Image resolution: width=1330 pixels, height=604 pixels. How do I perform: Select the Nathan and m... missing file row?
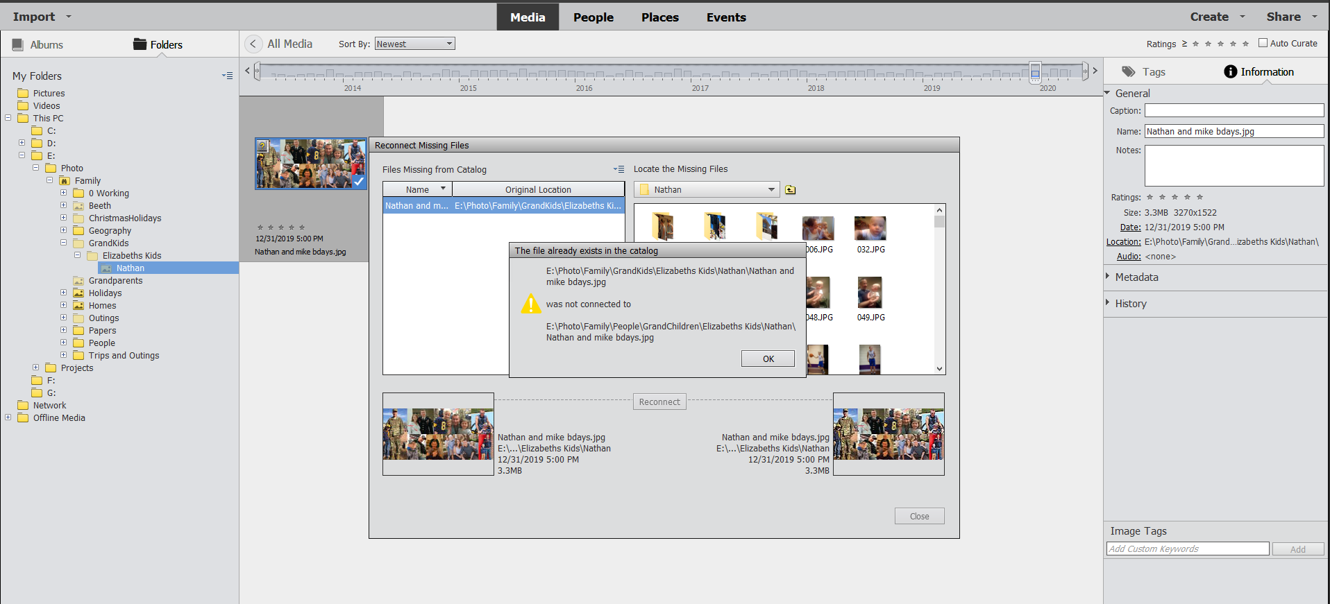pyautogui.click(x=503, y=206)
